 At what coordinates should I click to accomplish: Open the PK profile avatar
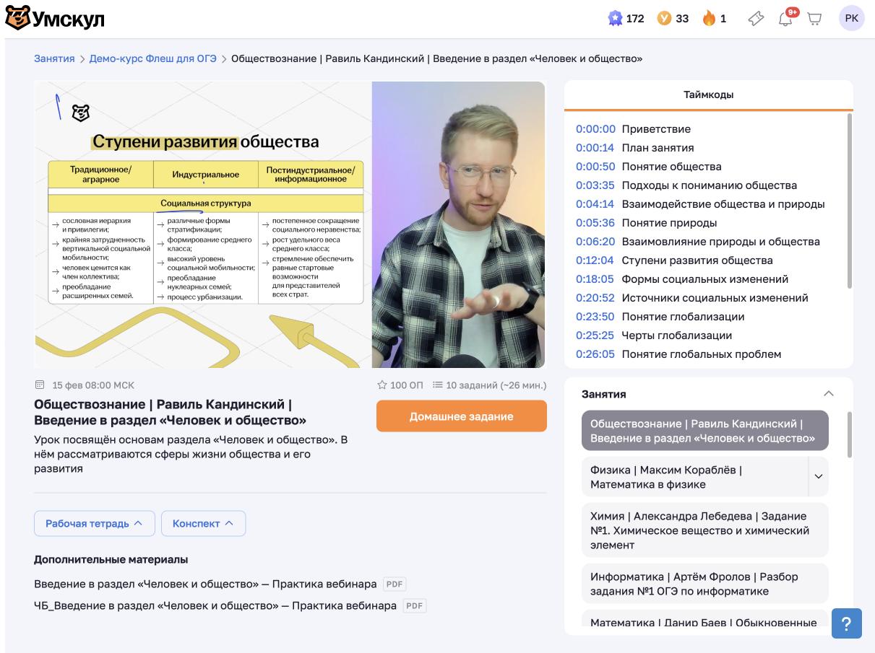pos(852,19)
